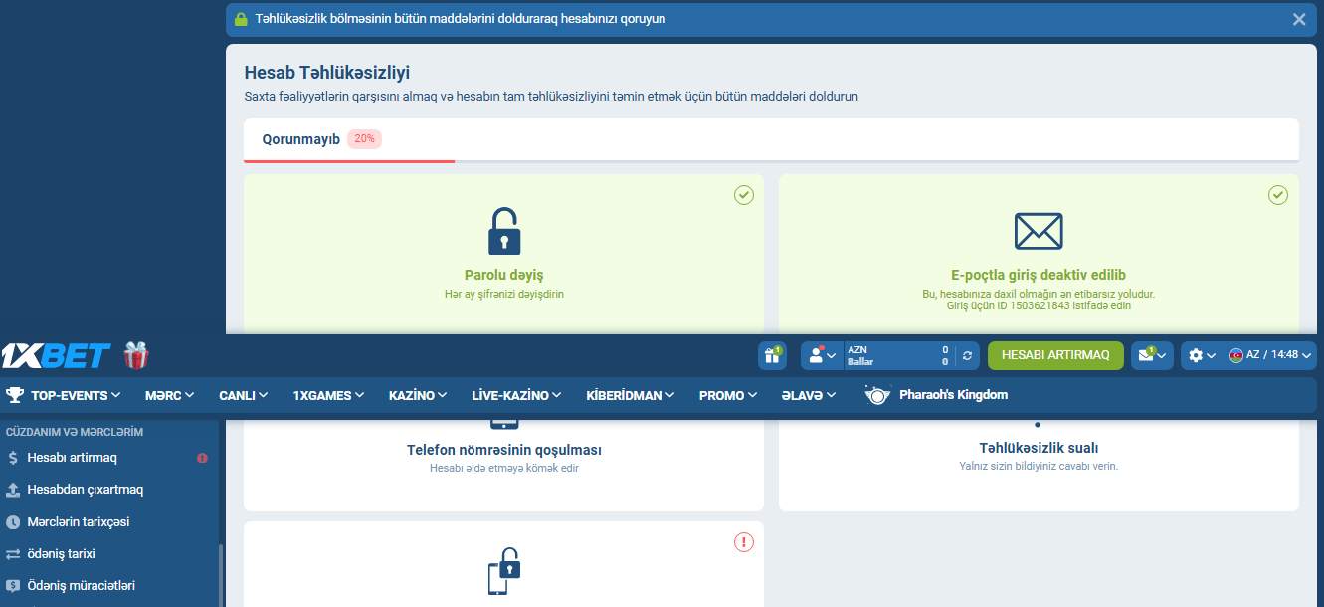Open the red gift box promo icon
The width and height of the screenshot is (1324, 607).
pyautogui.click(x=136, y=355)
